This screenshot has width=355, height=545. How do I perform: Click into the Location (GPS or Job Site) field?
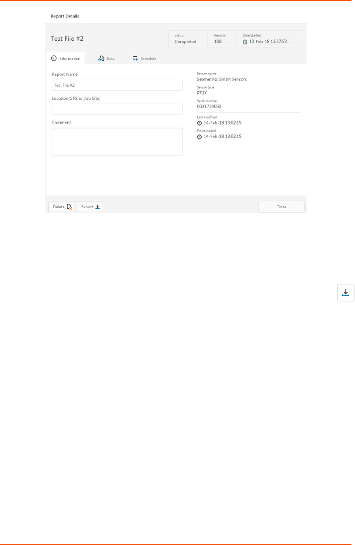pyautogui.click(x=117, y=109)
